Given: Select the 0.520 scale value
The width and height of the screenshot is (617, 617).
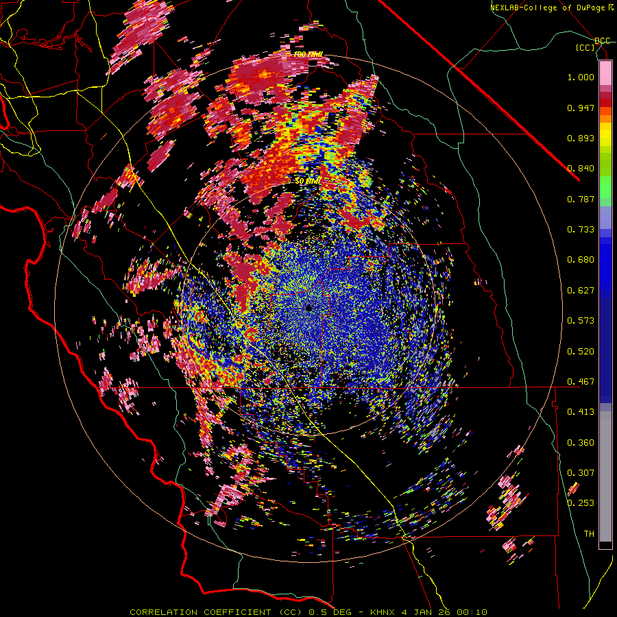Looking at the screenshot, I should [581, 352].
